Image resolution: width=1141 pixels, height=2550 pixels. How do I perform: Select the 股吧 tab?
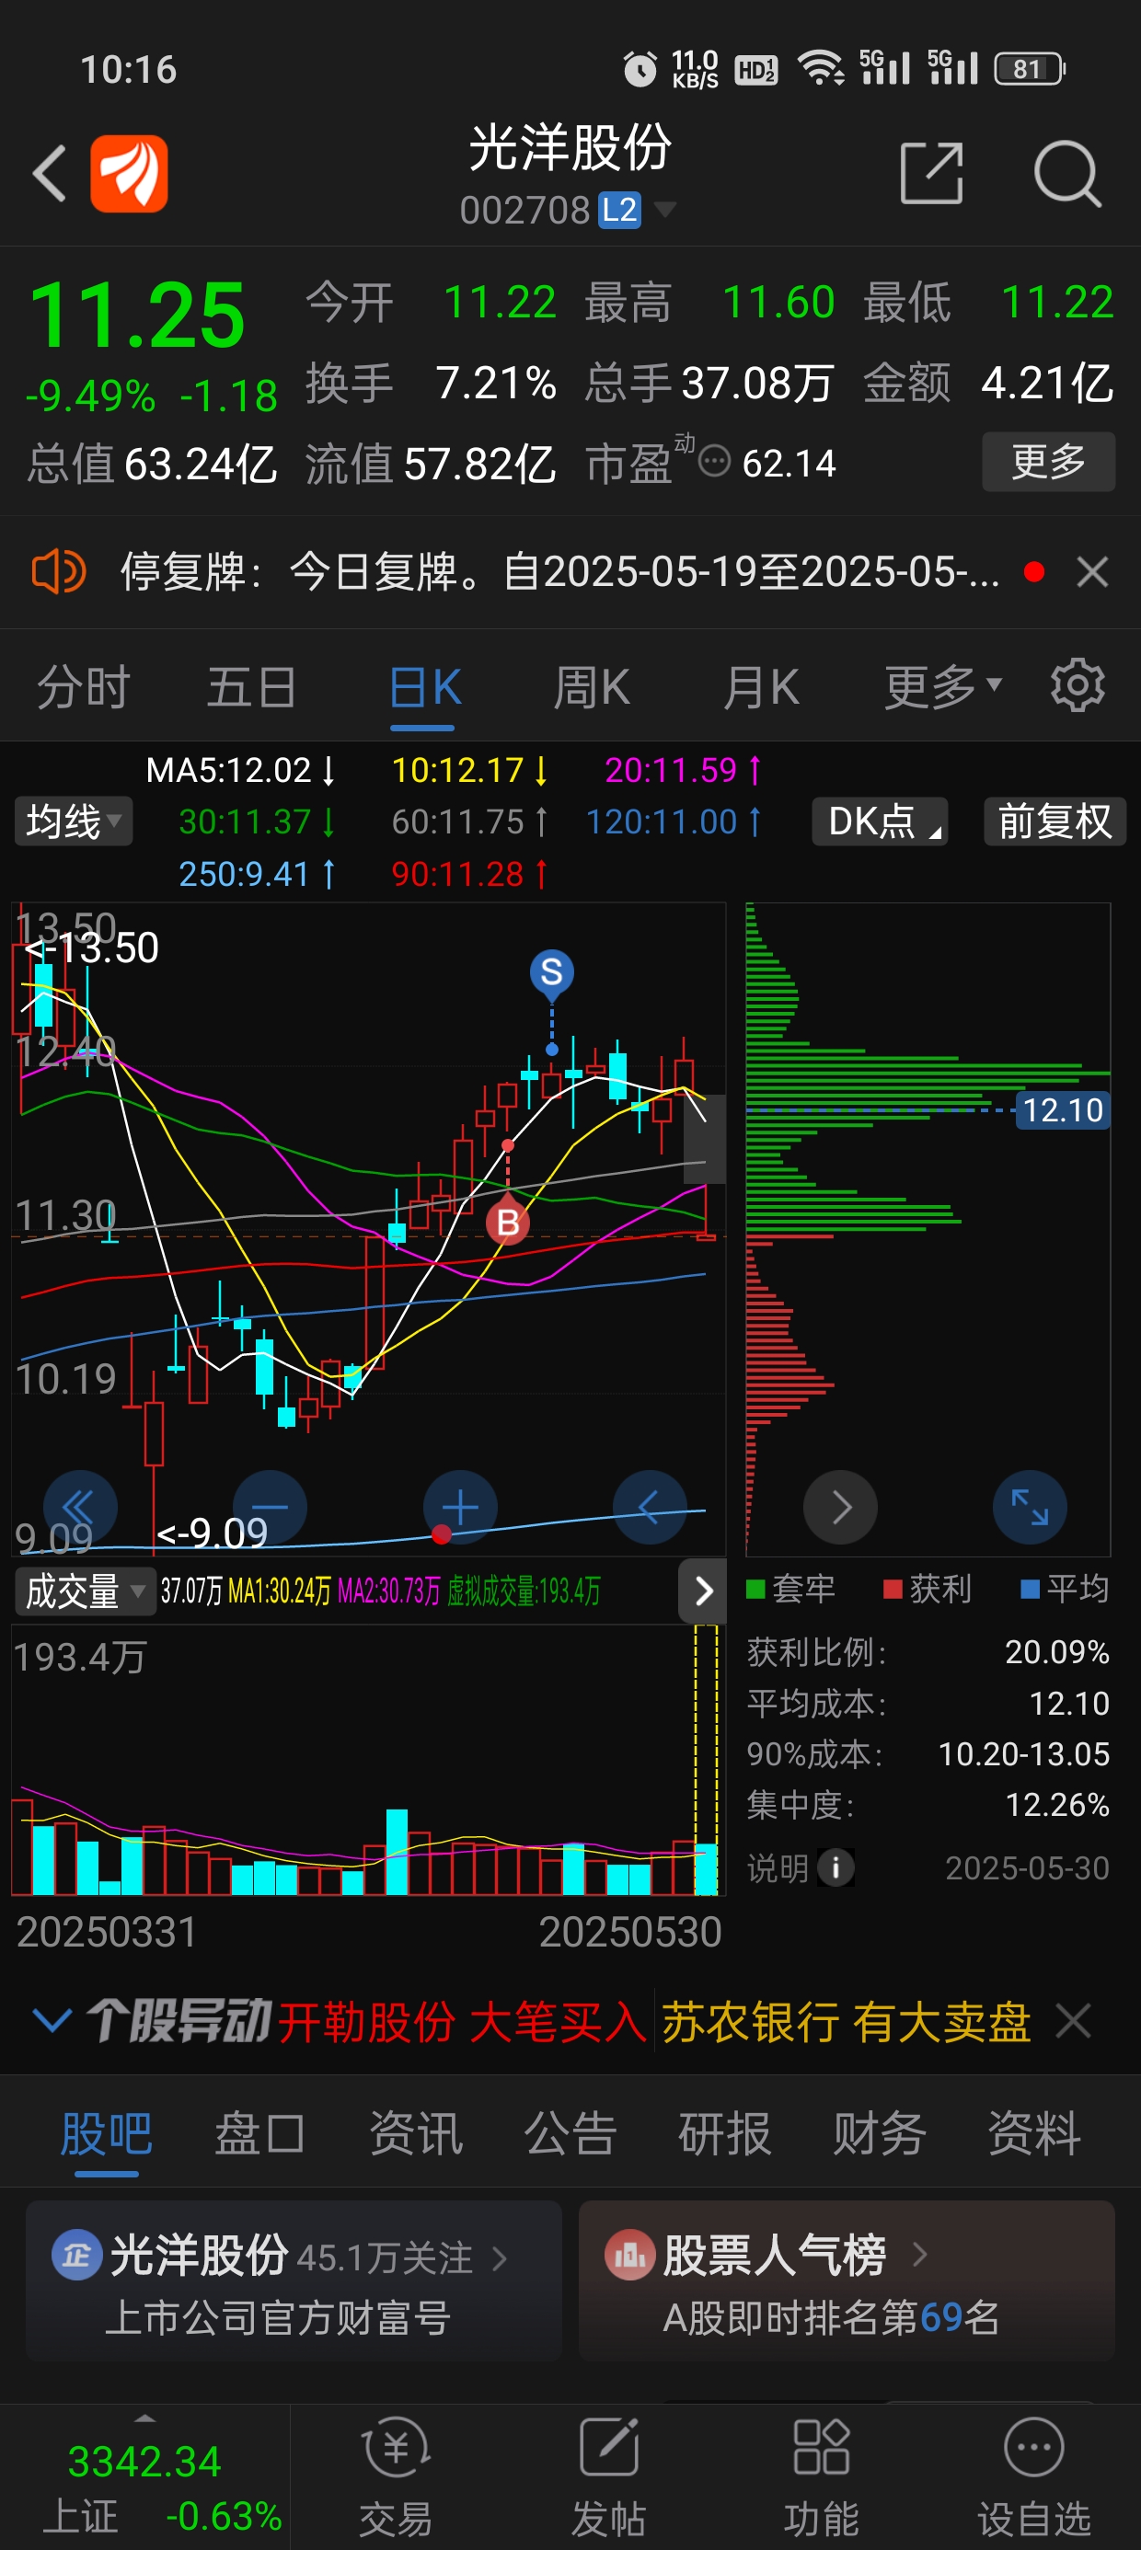pyautogui.click(x=106, y=2133)
